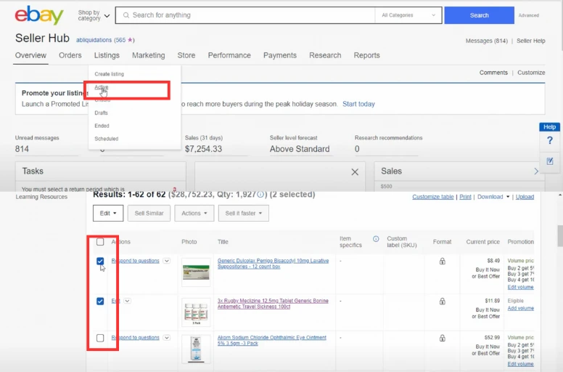Viewport: 563px width, 372px height.
Task: Select Drafts in Listings menu
Action: coord(102,113)
